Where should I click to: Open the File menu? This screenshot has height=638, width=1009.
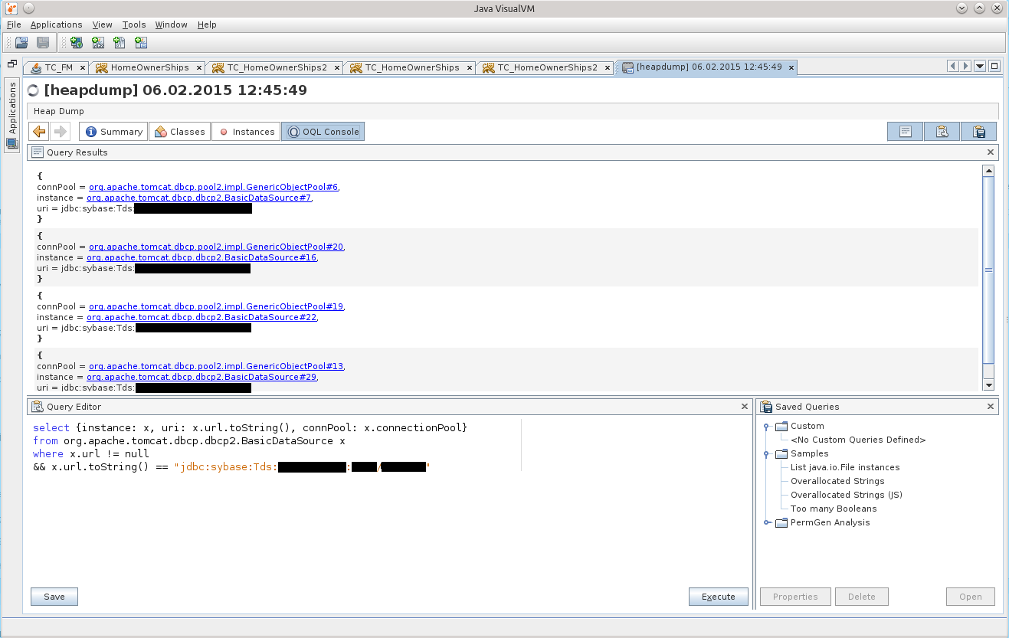tap(14, 25)
